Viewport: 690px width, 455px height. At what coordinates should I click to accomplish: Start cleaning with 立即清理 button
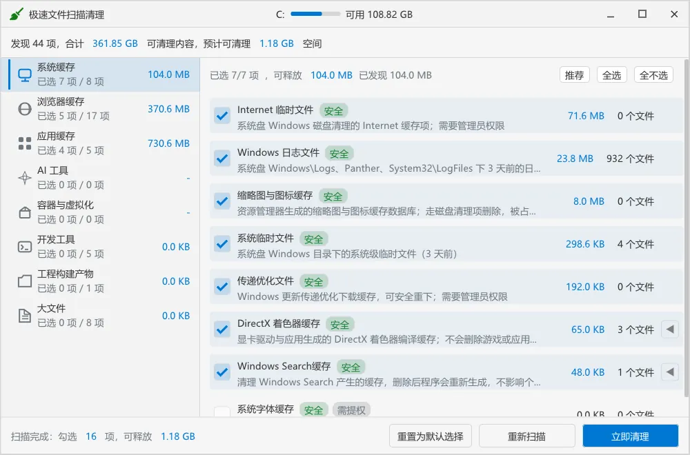[x=630, y=436]
